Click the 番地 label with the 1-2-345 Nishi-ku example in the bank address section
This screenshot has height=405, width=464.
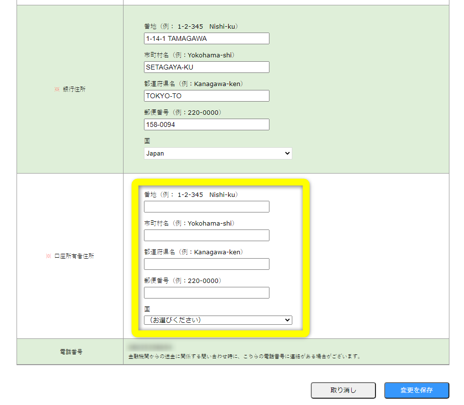191,26
